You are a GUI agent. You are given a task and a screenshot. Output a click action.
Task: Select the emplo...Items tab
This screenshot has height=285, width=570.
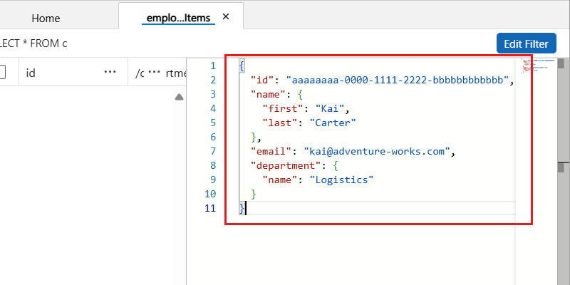point(178,19)
